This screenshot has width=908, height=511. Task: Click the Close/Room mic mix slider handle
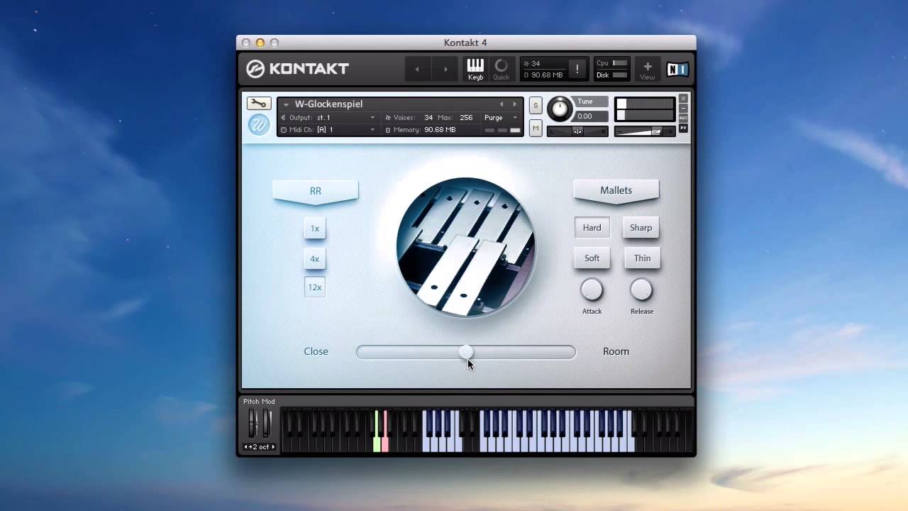(x=466, y=352)
